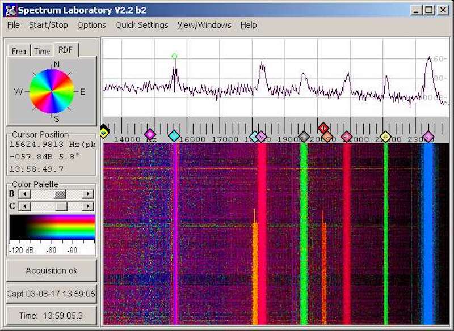Click the Spectrum Laboratory title bar icon
Viewport: 454px width, 331px height.
click(x=10, y=10)
